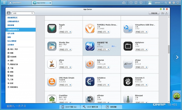Open App Center help question mark
182x110 pixels.
pyautogui.click(x=166, y=13)
